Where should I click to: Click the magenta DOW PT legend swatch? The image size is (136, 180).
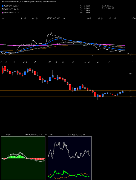pos(3,13)
